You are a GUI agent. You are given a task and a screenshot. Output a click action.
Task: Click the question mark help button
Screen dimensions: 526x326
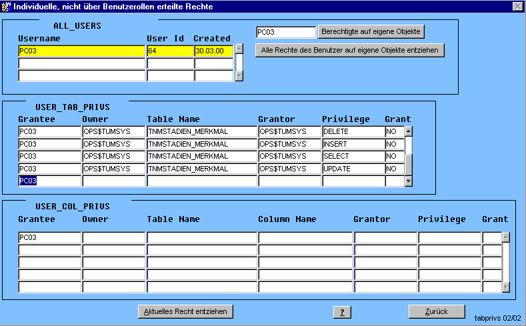point(341,312)
